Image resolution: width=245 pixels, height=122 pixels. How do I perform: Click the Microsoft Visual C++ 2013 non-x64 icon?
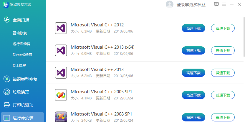tap(61, 73)
